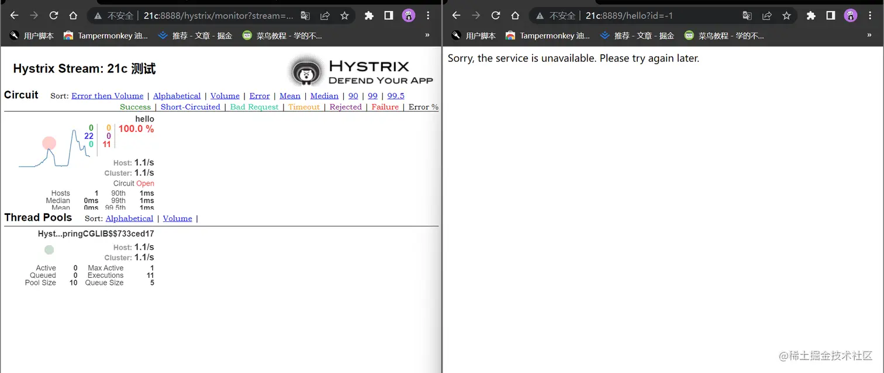The height and width of the screenshot is (373, 884).
Task: Open extensions menu in left browser
Action: (369, 16)
